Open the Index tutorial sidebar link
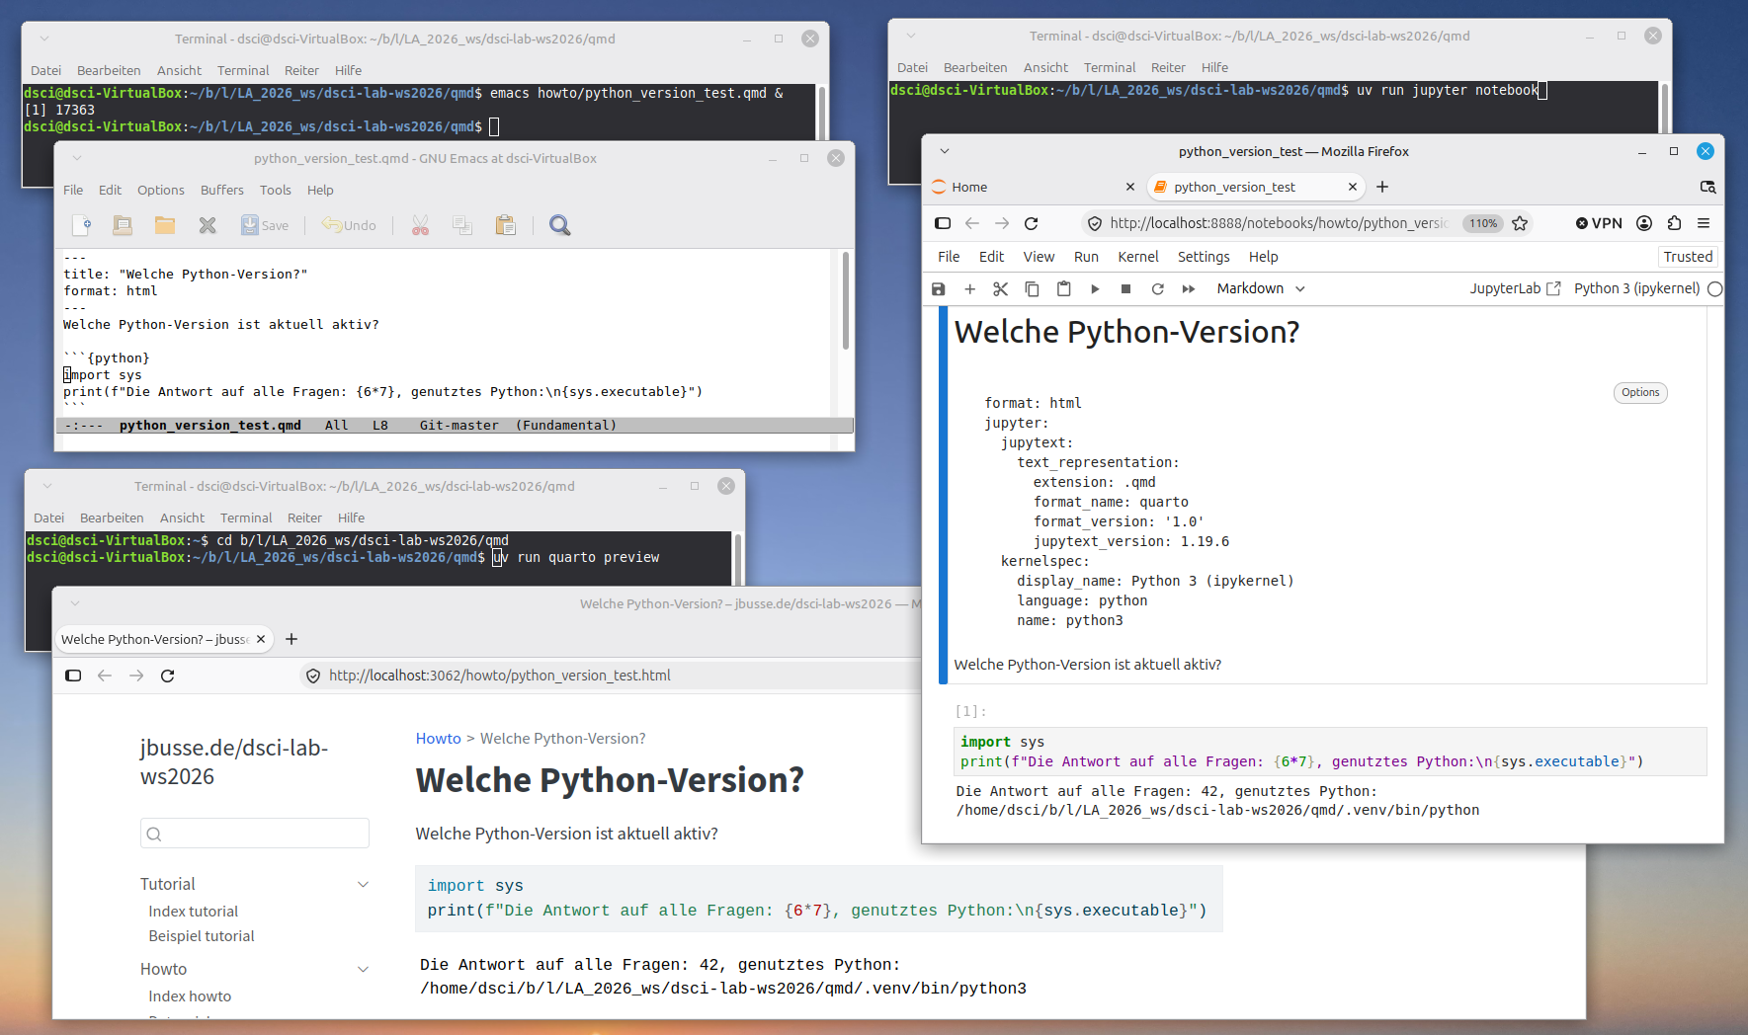1748x1035 pixels. click(194, 912)
